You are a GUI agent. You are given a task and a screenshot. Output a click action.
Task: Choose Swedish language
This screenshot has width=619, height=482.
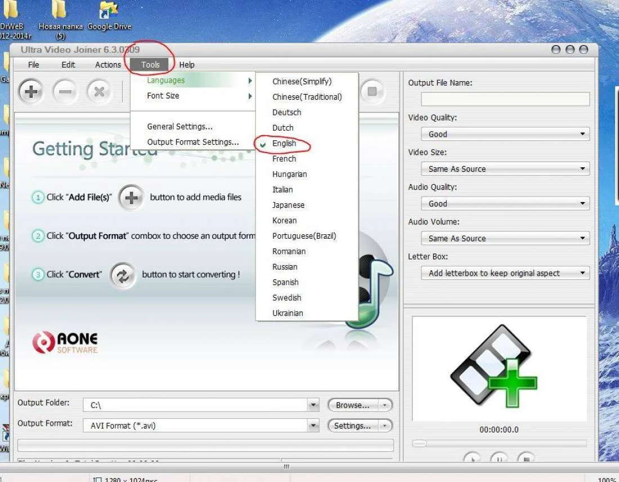pos(307,297)
